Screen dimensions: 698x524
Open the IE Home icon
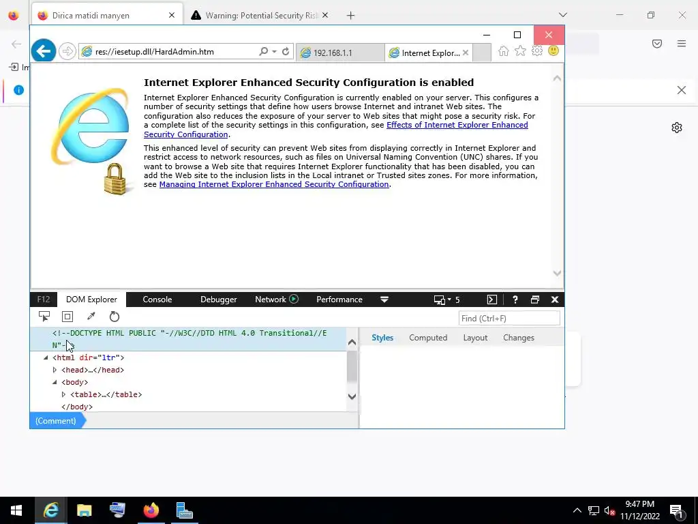[504, 51]
